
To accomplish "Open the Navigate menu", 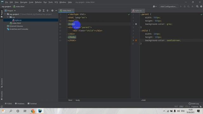I will point(24,2).
